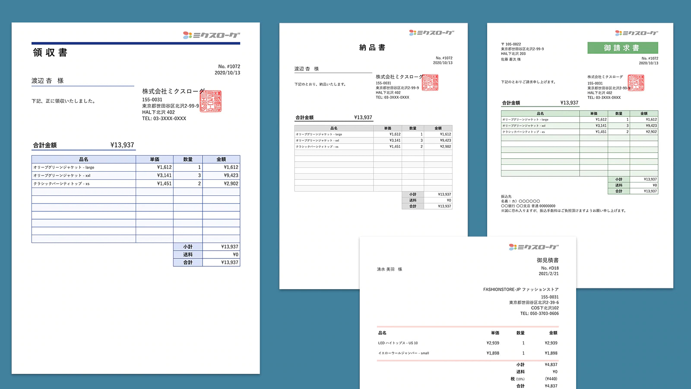This screenshot has height=389, width=691.
Task: Select recipient name 渡辺 杏 様 on the 領収書
Action: point(48,81)
